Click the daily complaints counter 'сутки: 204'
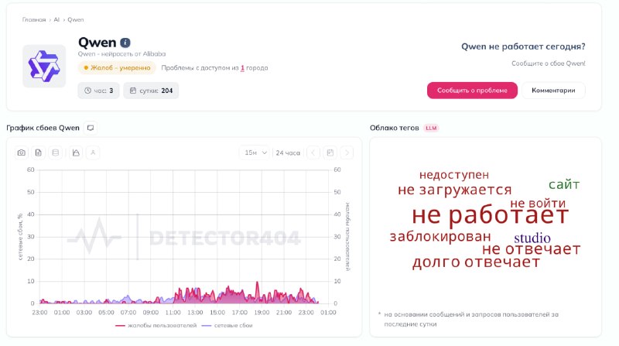Image resolution: width=619 pixels, height=346 pixels. (x=151, y=91)
